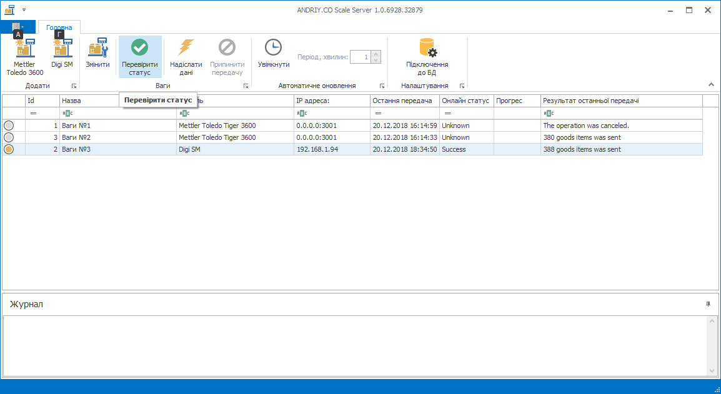Sort by the Онлайн статус column header
The image size is (721, 394).
point(467,101)
